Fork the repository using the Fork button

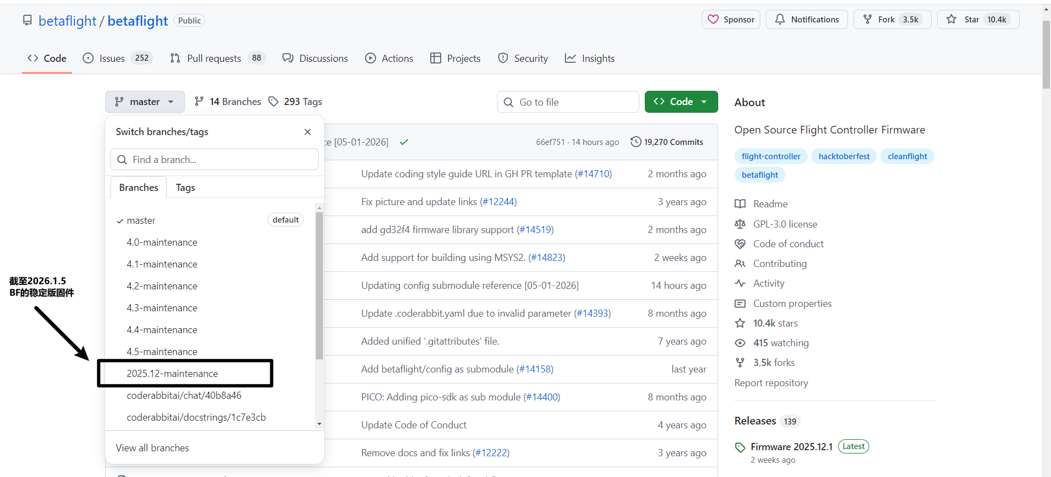(879, 20)
